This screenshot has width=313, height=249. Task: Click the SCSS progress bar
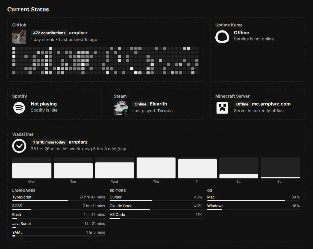[58, 209]
